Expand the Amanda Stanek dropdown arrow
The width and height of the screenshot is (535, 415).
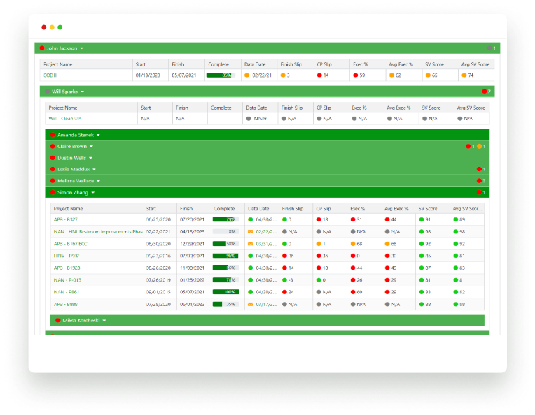click(x=98, y=135)
